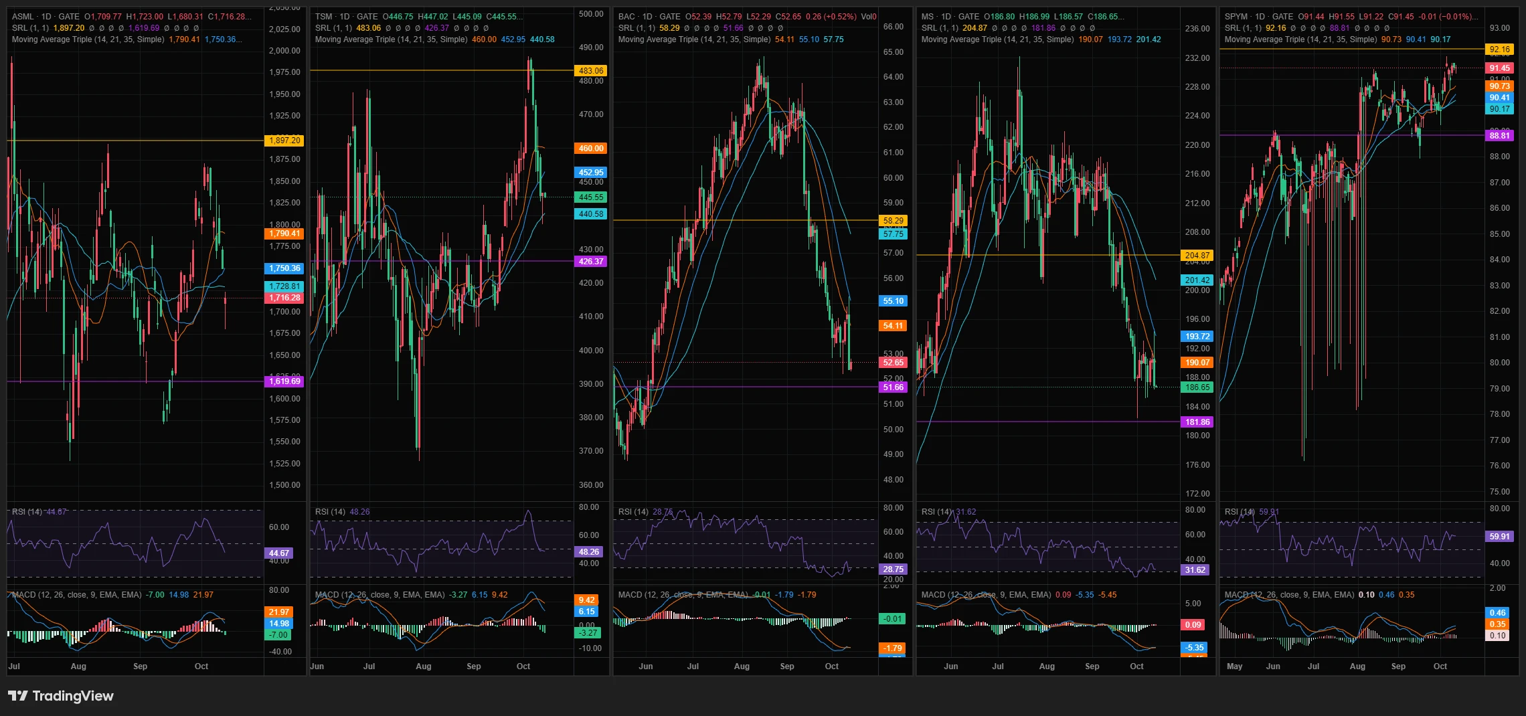Click the Jul label on the ASML time axis
Image resolution: width=1526 pixels, height=716 pixels.
point(14,666)
